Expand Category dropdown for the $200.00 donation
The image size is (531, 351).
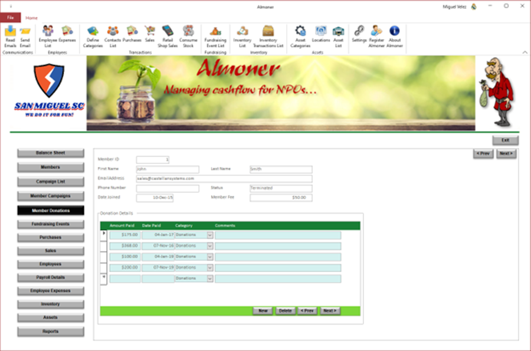coord(210,267)
